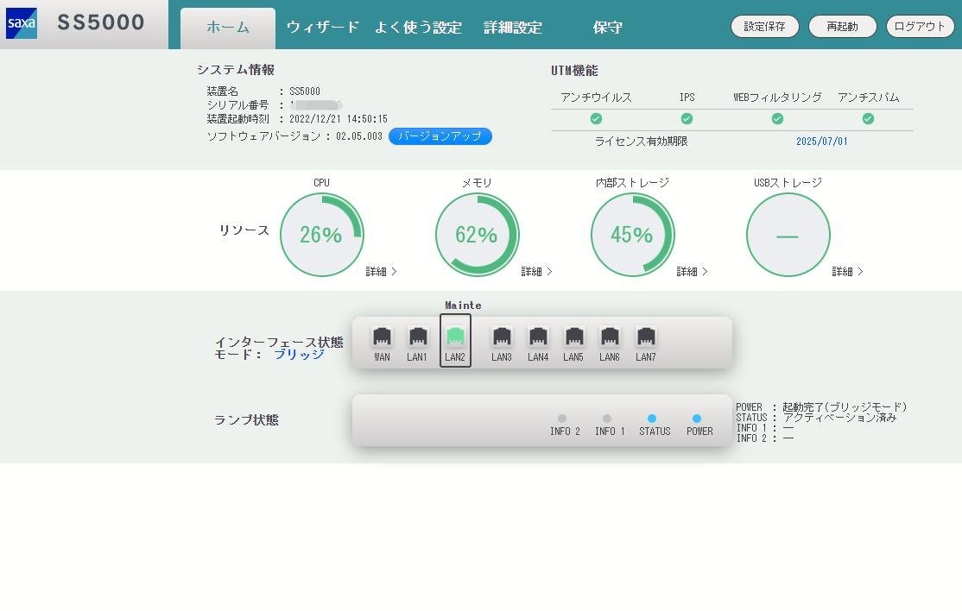The height and width of the screenshot is (611, 962).
Task: Open the よく使う設定 tab
Action: tap(418, 28)
